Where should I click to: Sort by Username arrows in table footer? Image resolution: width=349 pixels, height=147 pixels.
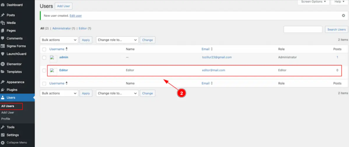coord(66,83)
